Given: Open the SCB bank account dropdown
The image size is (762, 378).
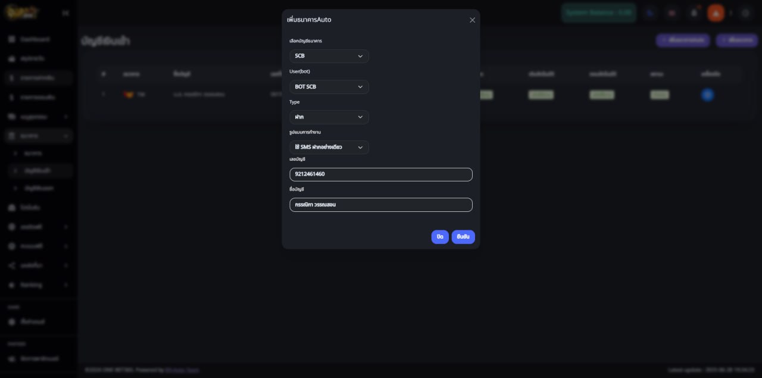Looking at the screenshot, I should coord(329,56).
